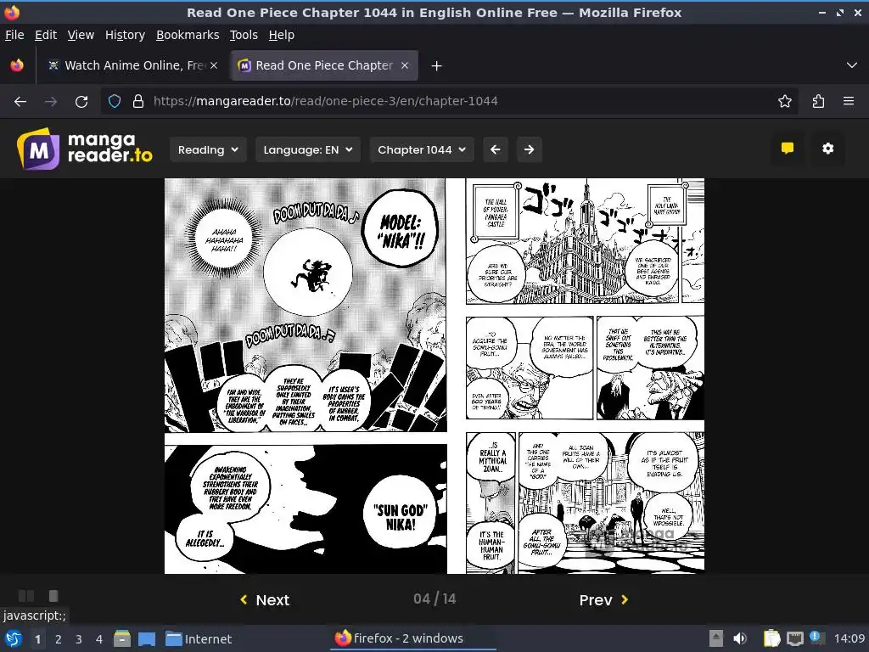
Task: Open the taskbar start menu icon
Action: [14, 638]
